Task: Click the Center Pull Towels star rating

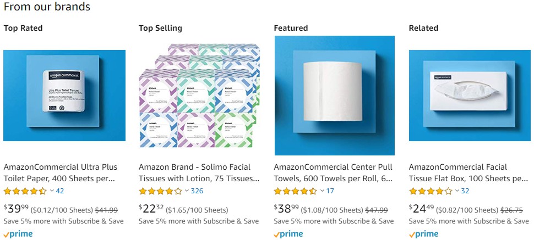Action: point(296,191)
